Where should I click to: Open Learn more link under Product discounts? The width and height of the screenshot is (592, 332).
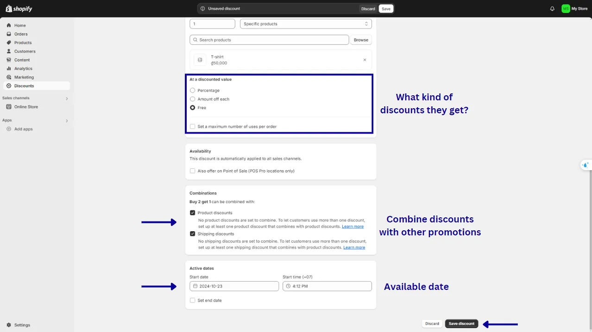353,227
